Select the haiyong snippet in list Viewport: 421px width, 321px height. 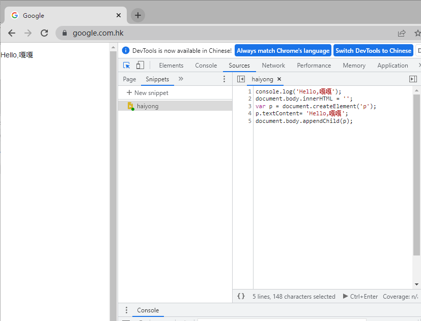tap(175, 106)
